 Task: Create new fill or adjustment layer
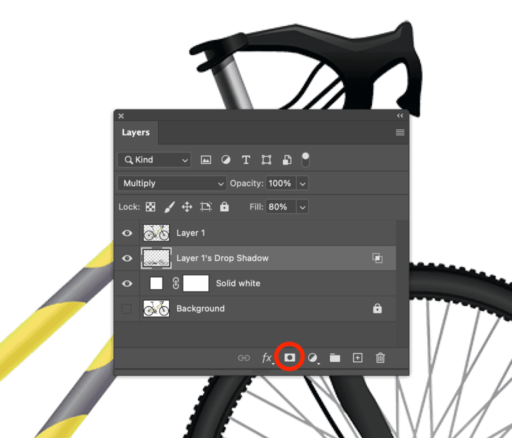313,358
